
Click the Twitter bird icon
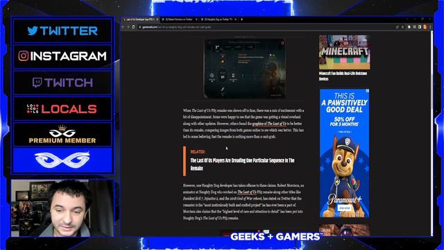click(x=33, y=31)
